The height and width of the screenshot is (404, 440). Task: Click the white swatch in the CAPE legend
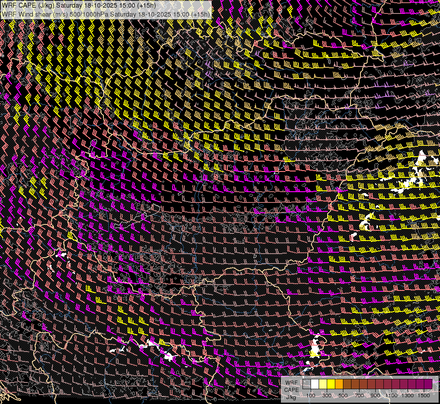315,384
